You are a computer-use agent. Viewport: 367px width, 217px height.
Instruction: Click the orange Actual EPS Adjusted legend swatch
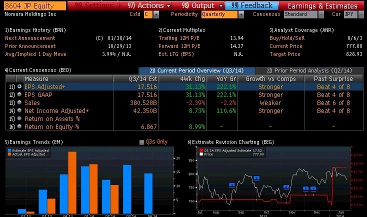coord(9,154)
